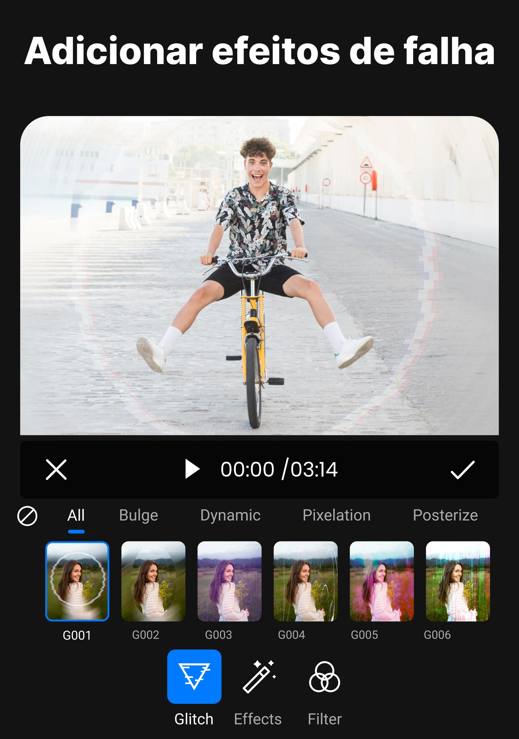Screen dimensions: 519x739
Task: Tap the G002 label text
Action: pos(146,635)
